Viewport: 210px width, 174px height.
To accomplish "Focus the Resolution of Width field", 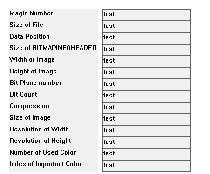I will 147,131.
